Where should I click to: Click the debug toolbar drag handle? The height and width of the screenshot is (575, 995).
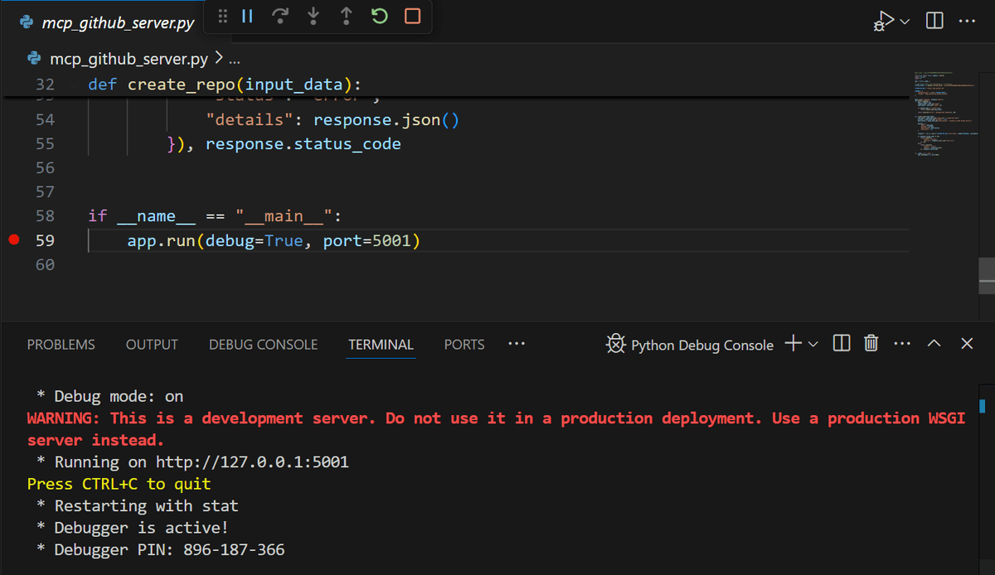pyautogui.click(x=222, y=17)
